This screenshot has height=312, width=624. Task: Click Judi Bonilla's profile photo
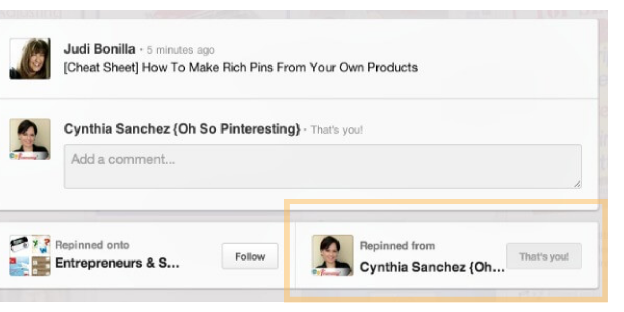tap(30, 58)
